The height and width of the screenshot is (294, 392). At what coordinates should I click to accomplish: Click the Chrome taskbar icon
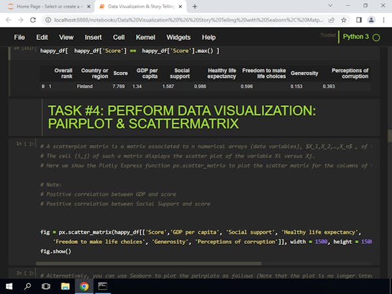point(84,286)
